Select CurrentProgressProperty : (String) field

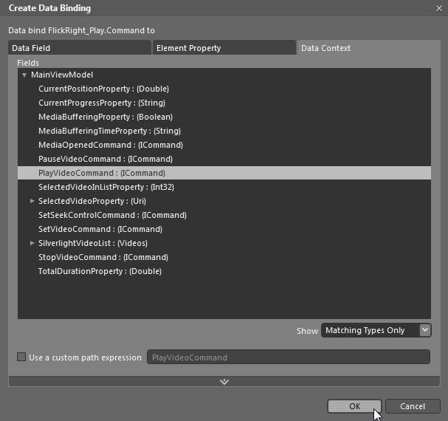click(x=102, y=103)
